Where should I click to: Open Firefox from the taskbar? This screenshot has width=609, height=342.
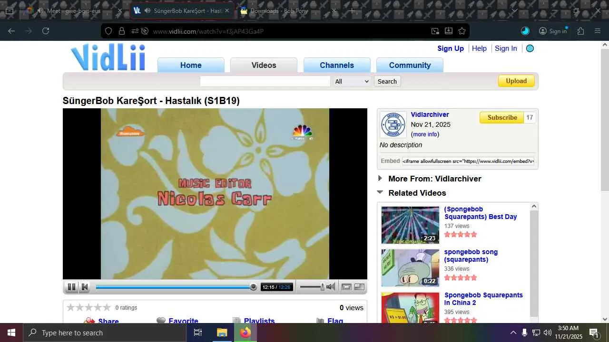(245, 332)
